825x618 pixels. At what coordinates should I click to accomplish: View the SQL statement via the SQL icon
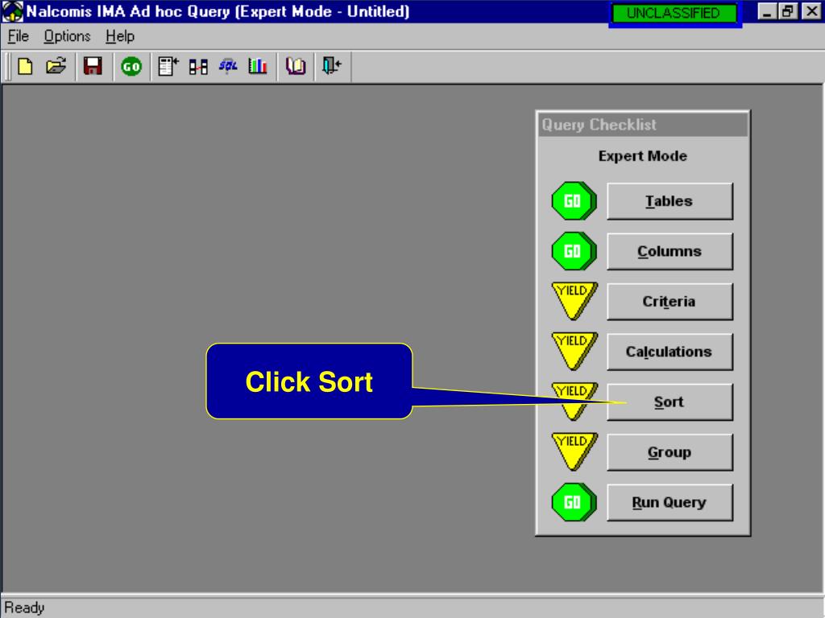click(228, 67)
